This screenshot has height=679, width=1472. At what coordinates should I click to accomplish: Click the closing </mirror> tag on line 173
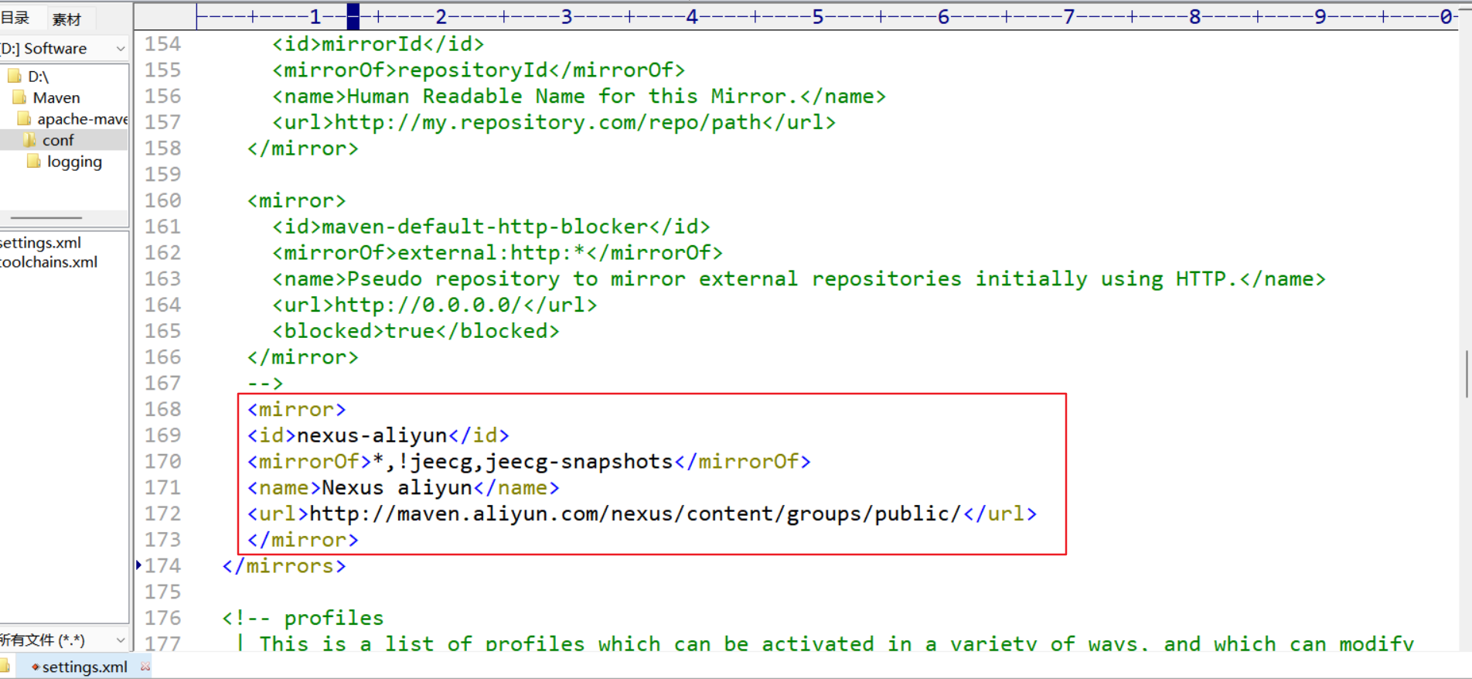coord(302,540)
